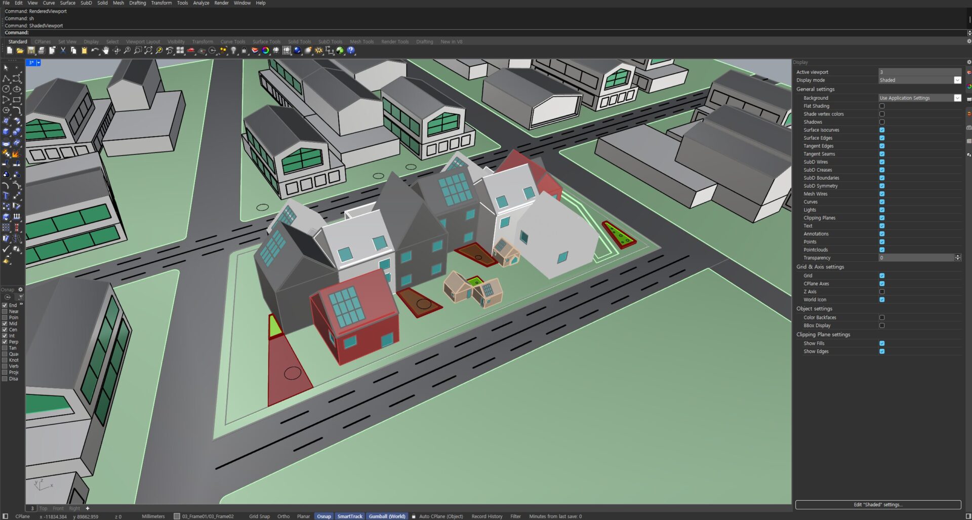
Task: Open the Analyze menu
Action: pyautogui.click(x=201, y=3)
